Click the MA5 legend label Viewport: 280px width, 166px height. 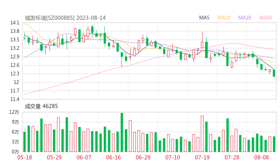tap(204, 18)
